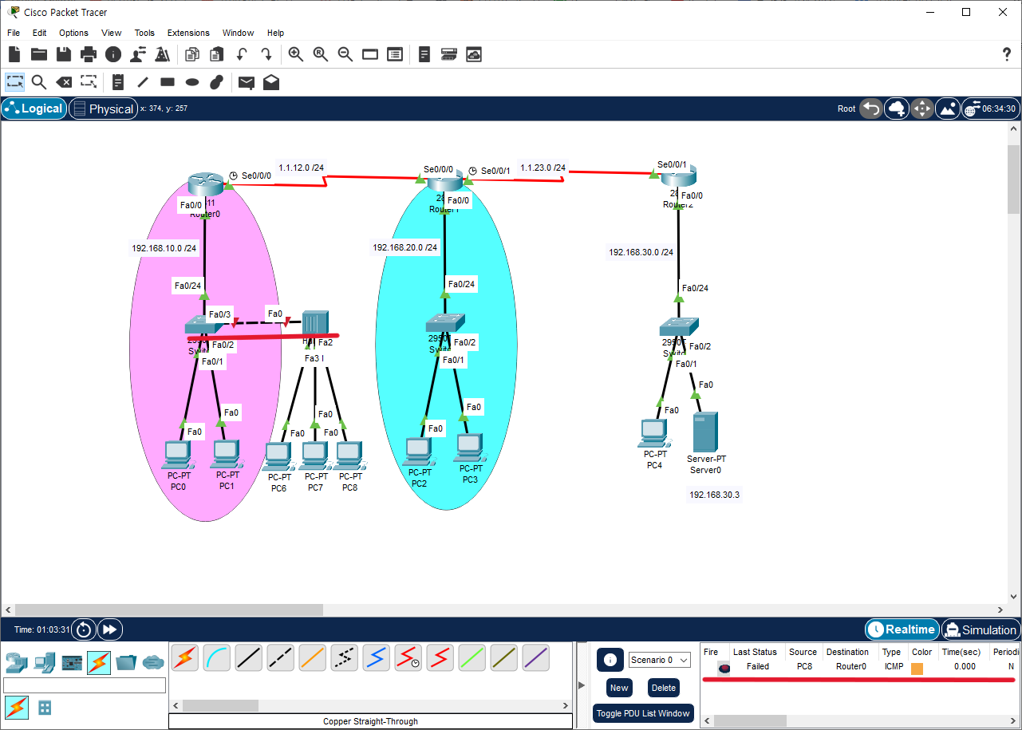Viewport: 1022px width, 730px height.
Task: Switch to Simulation mode
Action: tap(981, 629)
